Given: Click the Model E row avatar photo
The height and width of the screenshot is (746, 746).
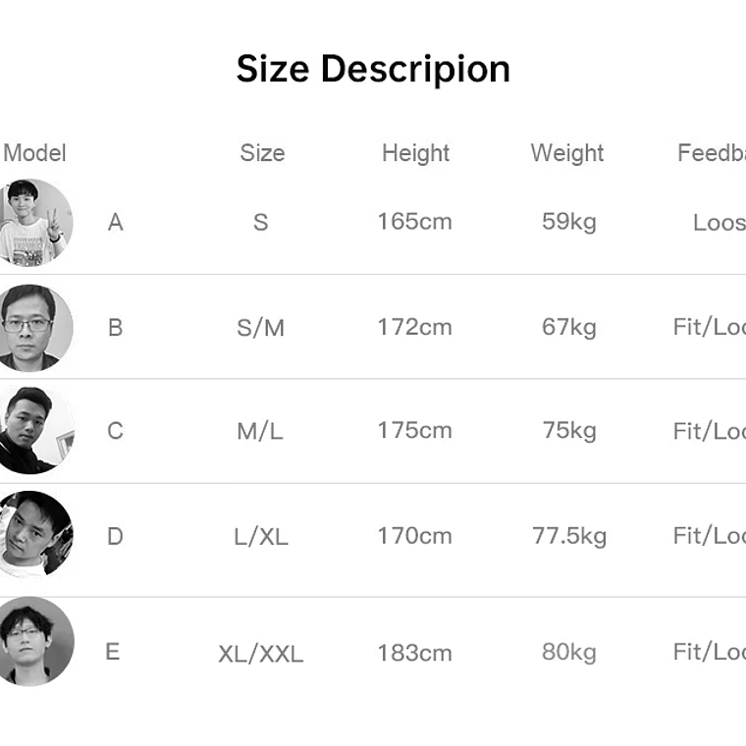Looking at the screenshot, I should point(33,641).
